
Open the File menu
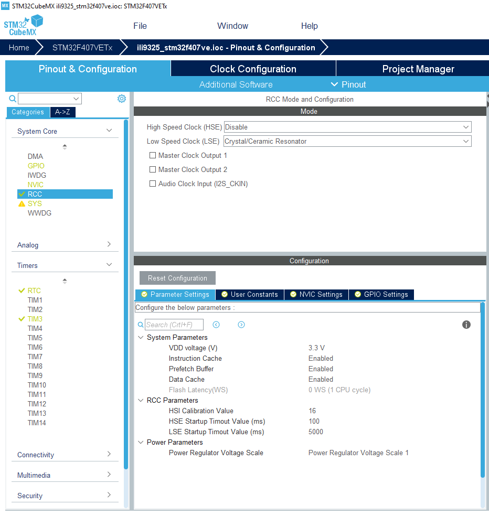tap(140, 26)
